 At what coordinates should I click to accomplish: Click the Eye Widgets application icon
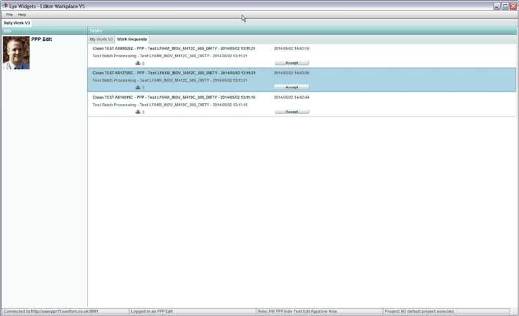5,6
